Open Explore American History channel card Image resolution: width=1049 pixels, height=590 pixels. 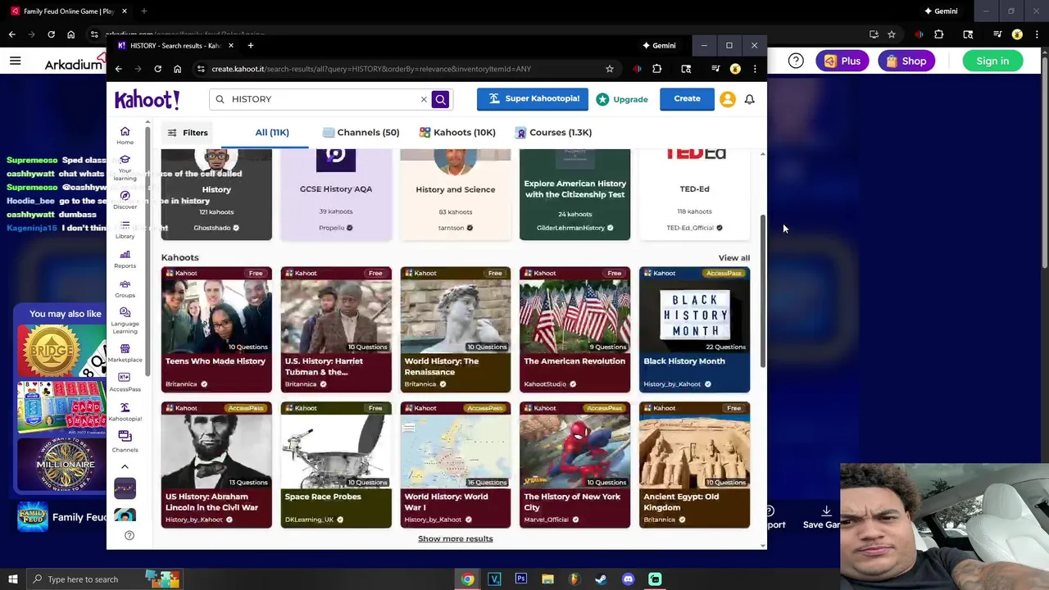[574, 195]
